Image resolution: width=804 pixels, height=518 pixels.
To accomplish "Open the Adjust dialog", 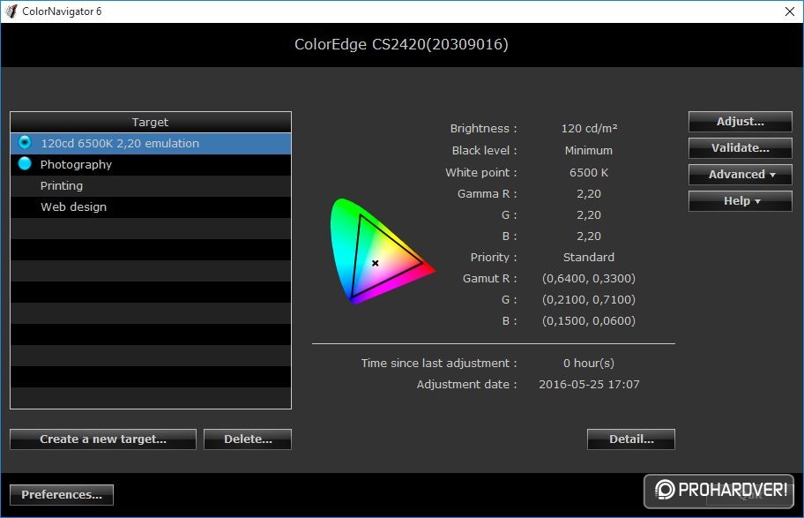I will pos(740,122).
